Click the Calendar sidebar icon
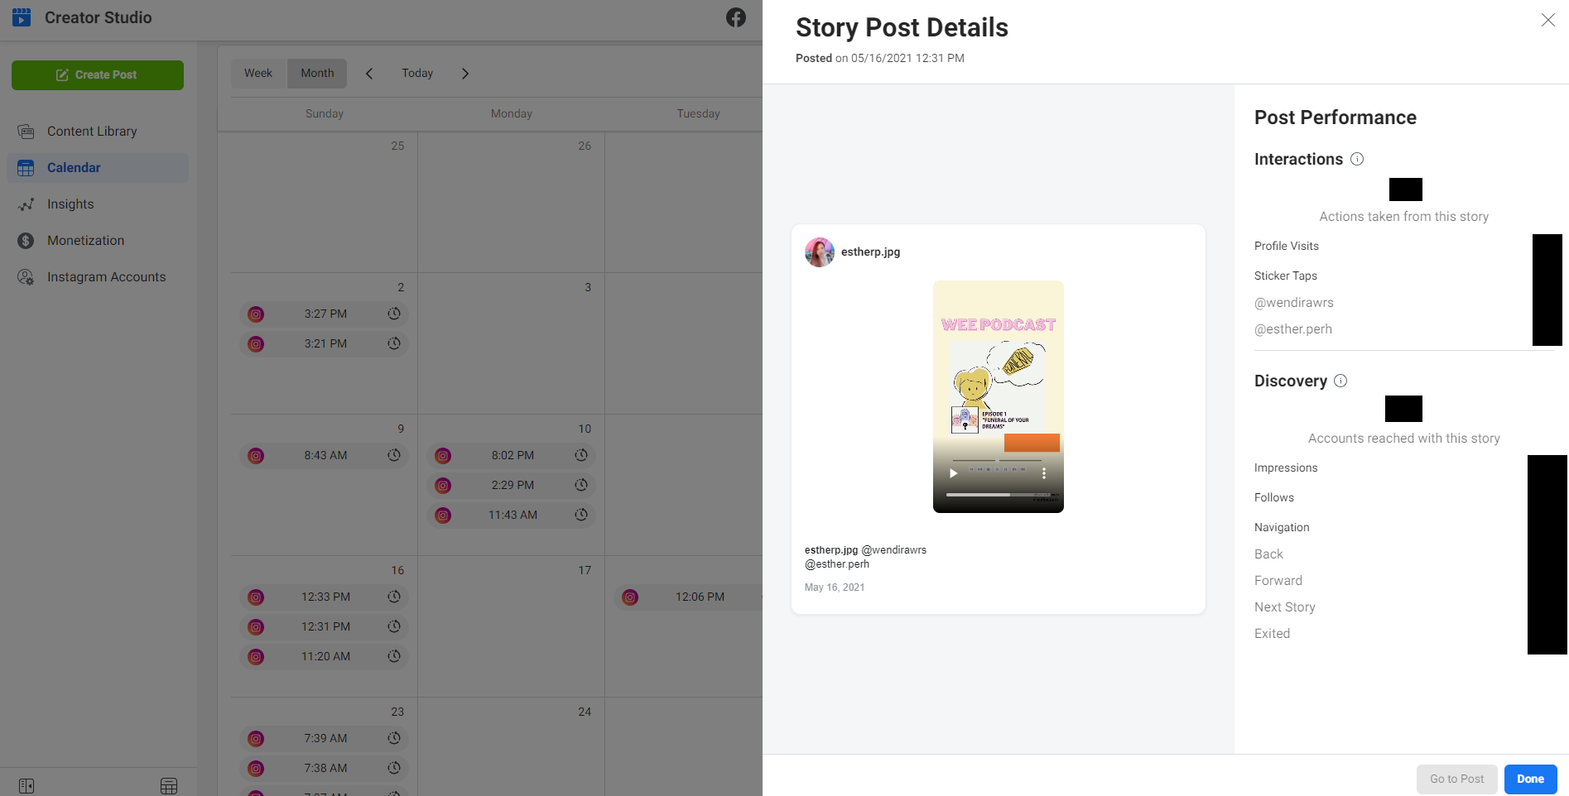This screenshot has height=796, width=1569. point(26,168)
